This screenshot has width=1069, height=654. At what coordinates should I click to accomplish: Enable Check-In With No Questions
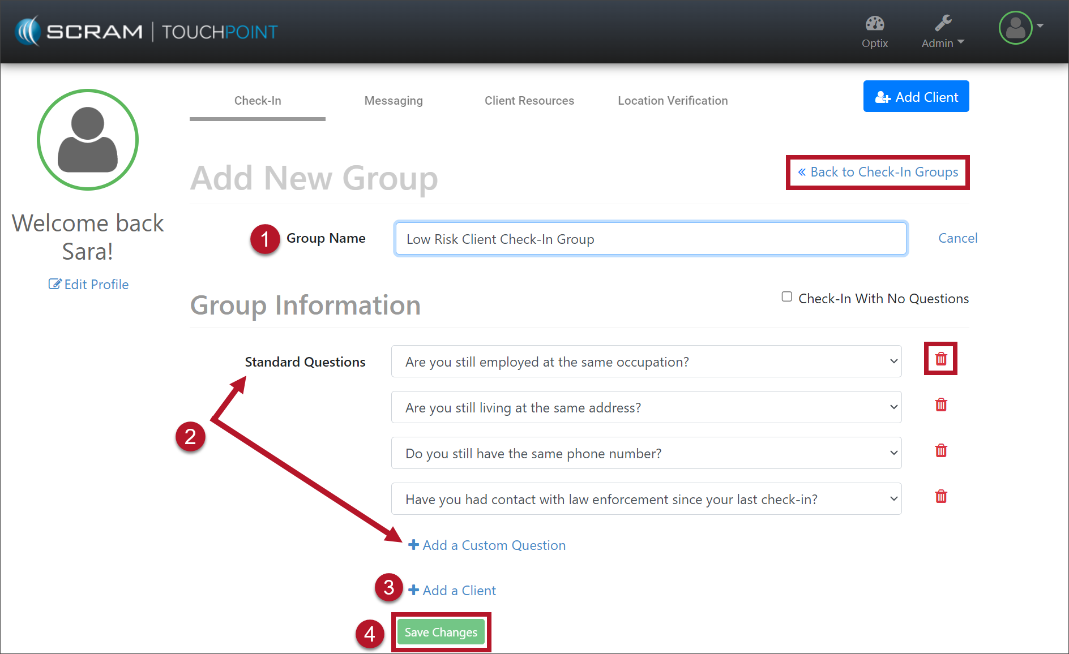786,297
